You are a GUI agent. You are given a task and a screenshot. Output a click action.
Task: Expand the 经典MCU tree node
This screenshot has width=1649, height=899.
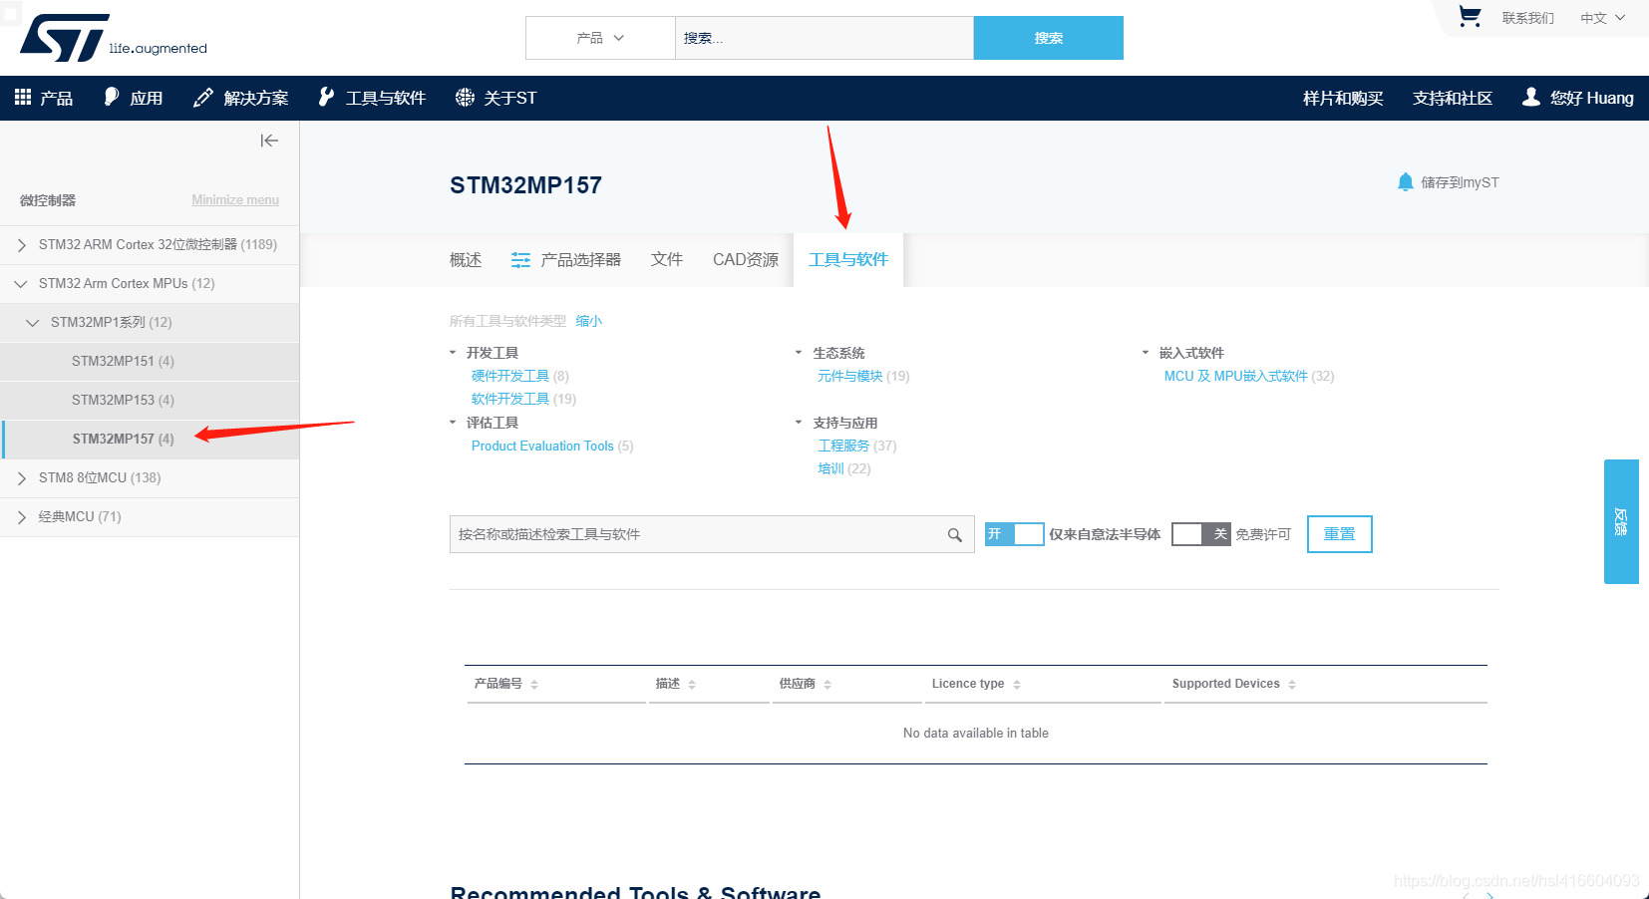click(x=21, y=517)
